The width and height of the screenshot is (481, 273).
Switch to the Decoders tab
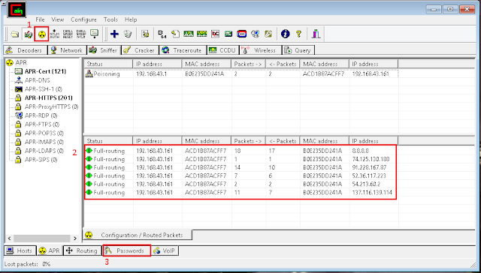[26, 50]
